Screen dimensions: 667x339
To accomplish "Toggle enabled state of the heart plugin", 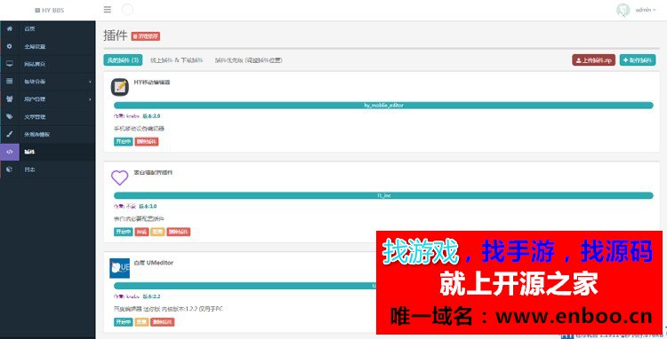I will (x=124, y=233).
